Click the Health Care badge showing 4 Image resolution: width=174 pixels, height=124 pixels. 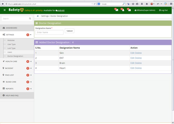pos(28,61)
